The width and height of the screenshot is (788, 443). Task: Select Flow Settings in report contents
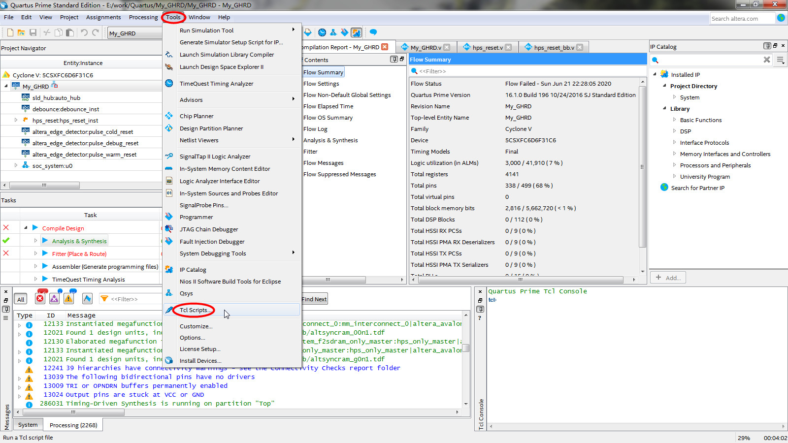[x=321, y=84]
